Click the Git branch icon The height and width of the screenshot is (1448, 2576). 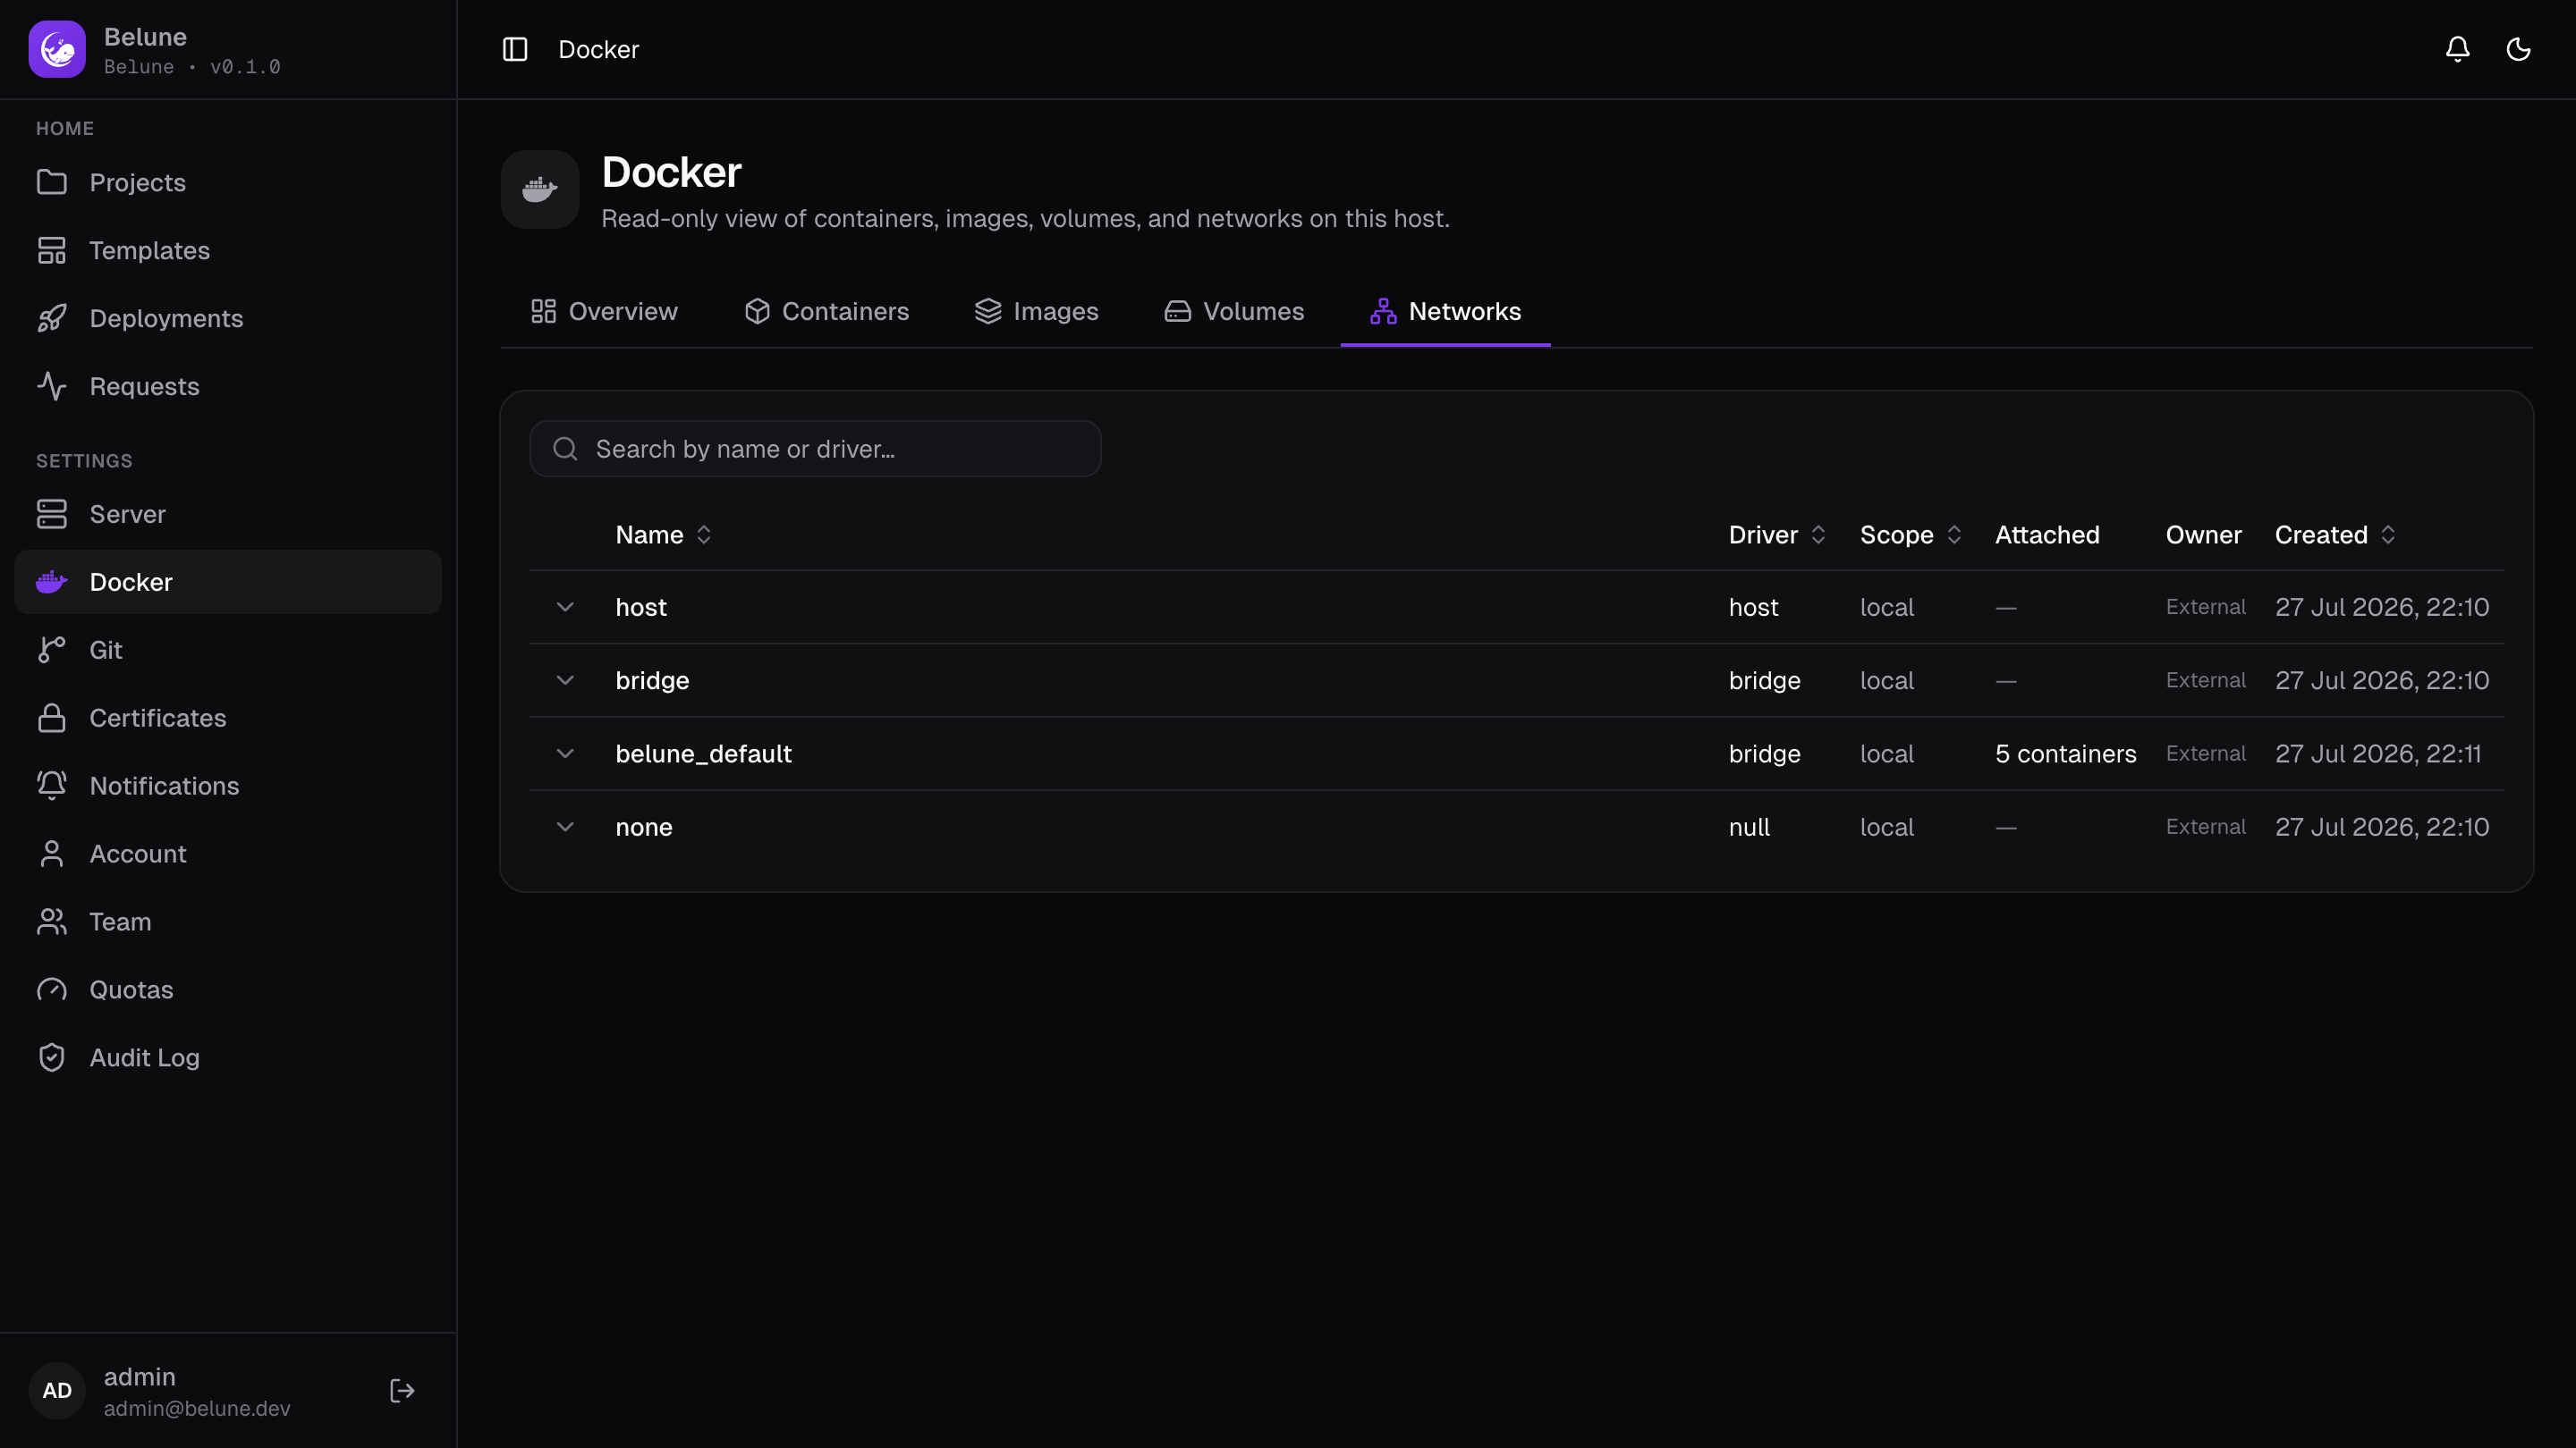[x=52, y=651]
